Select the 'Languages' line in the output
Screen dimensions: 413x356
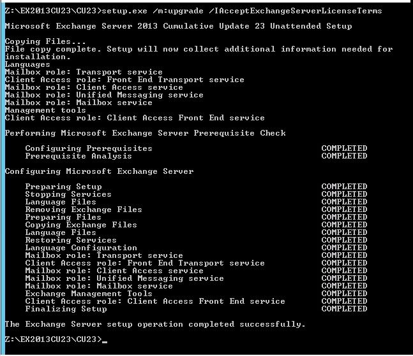click(x=27, y=64)
